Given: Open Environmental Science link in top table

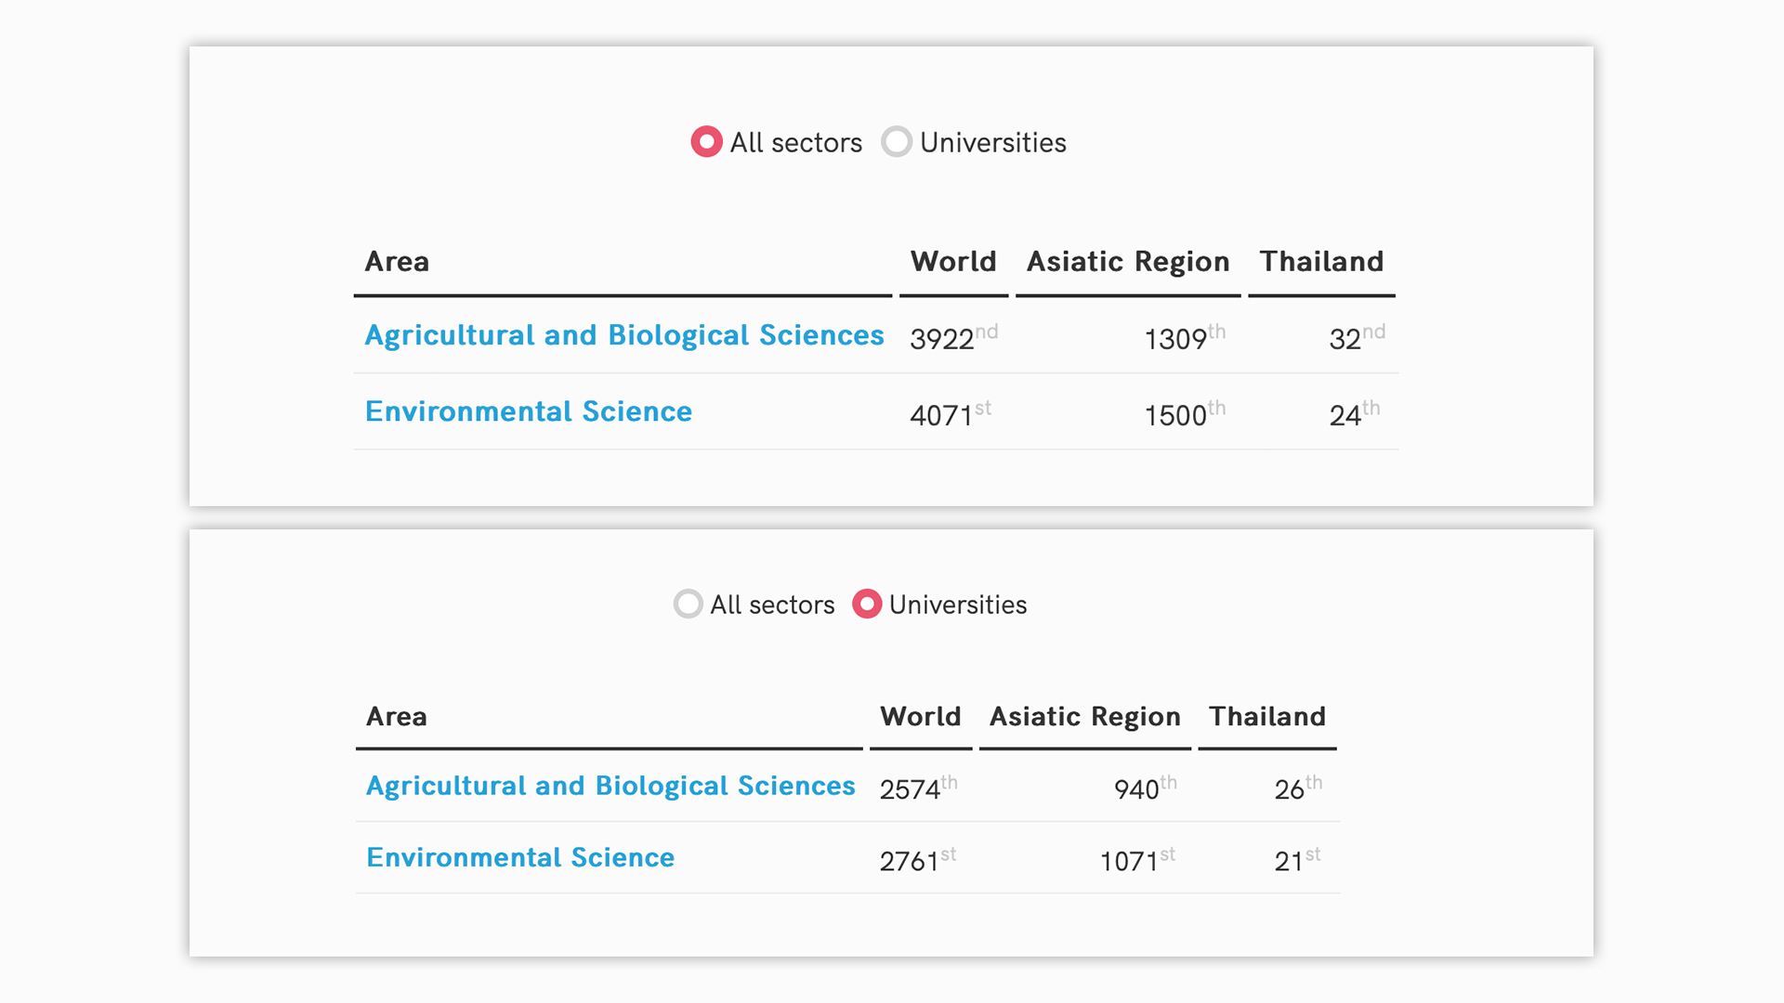Looking at the screenshot, I should (529, 411).
